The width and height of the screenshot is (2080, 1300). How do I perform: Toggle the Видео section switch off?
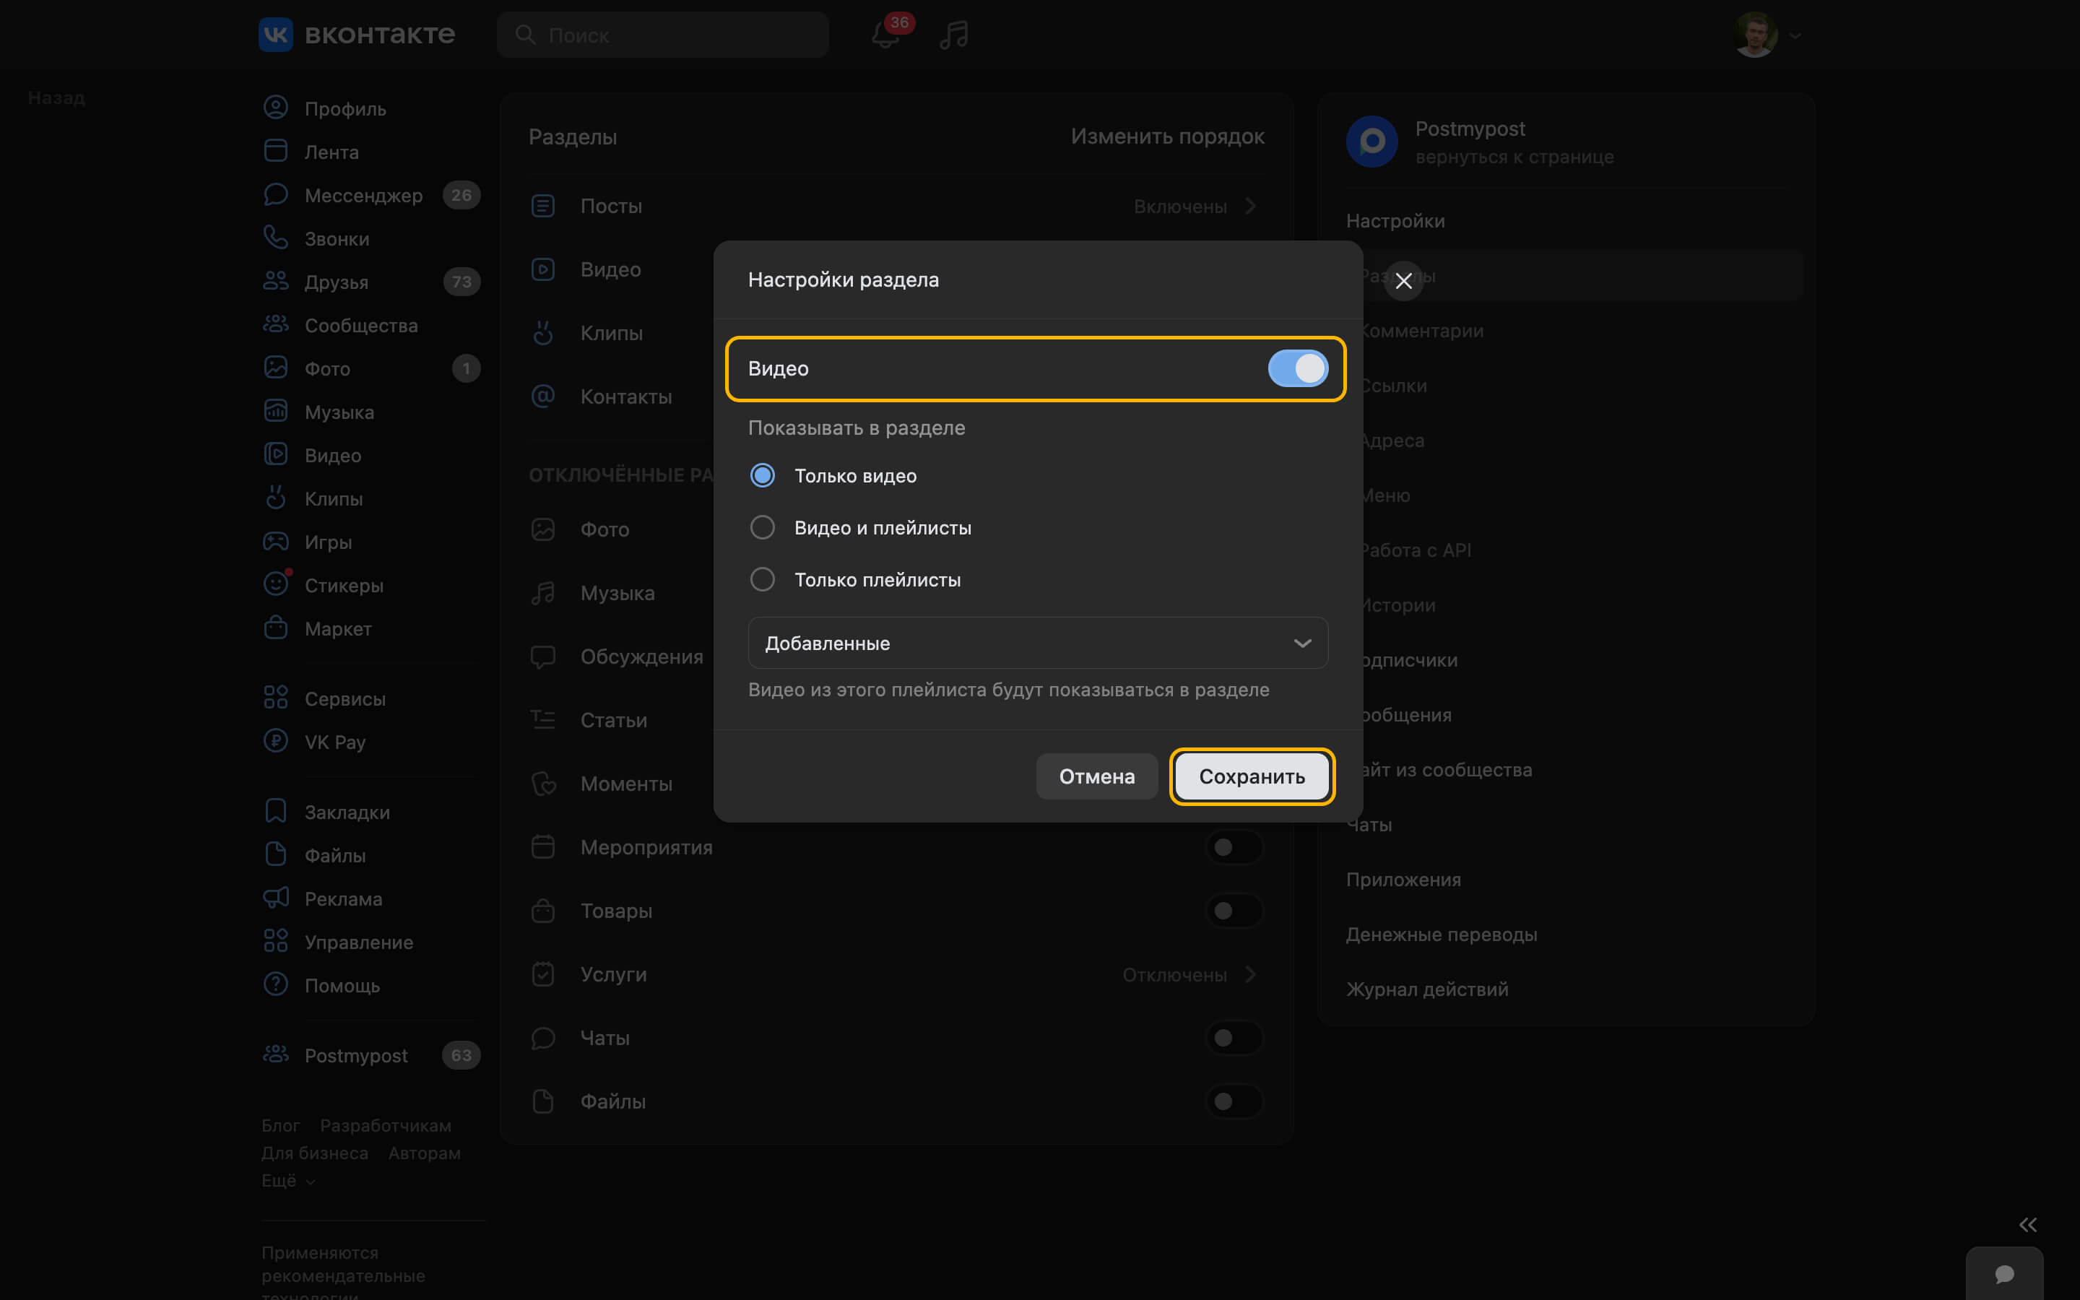point(1297,369)
